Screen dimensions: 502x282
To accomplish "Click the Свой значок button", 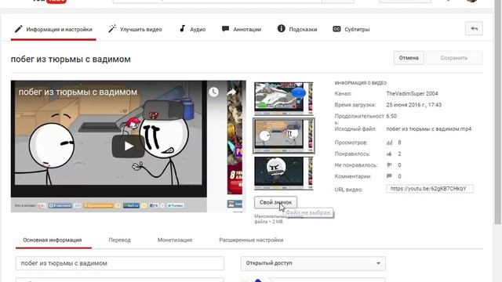I will click(x=275, y=202).
